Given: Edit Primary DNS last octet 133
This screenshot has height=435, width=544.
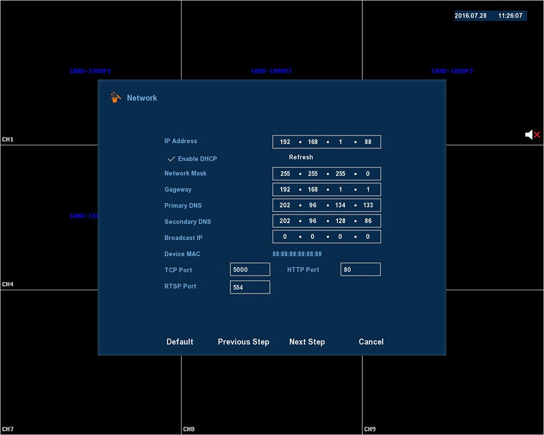Looking at the screenshot, I should pos(368,205).
